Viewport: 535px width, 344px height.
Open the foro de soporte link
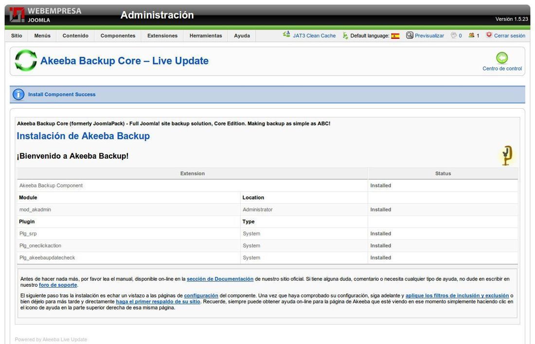pos(58,285)
